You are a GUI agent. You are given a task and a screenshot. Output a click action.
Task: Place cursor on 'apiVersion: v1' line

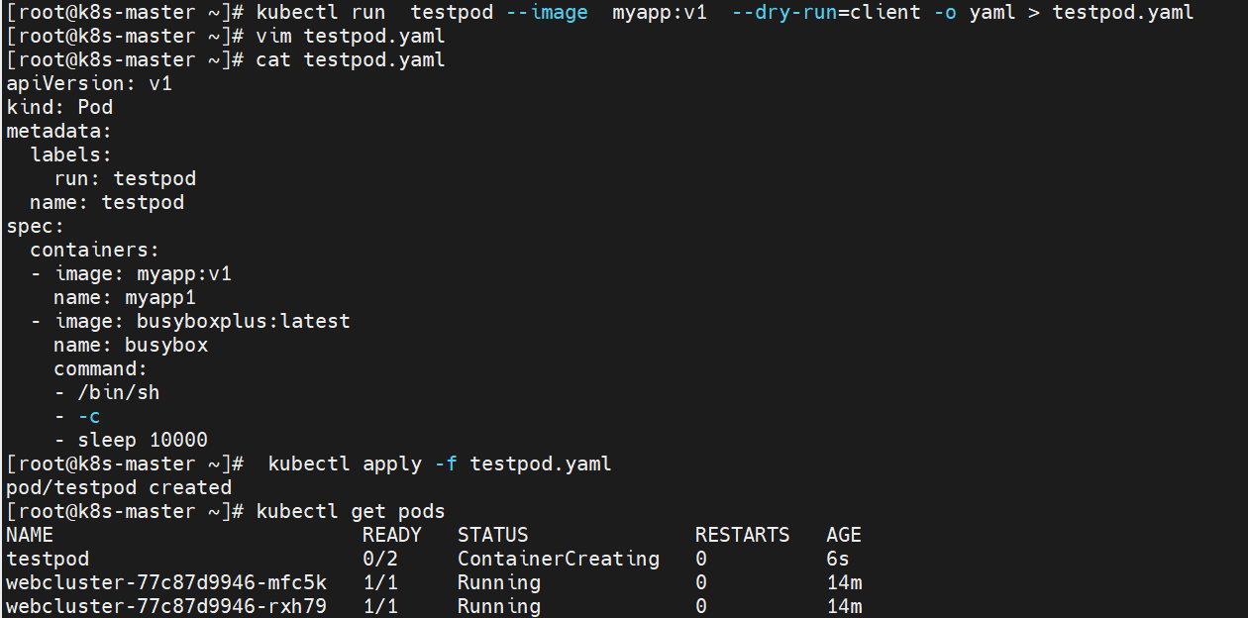(89, 84)
